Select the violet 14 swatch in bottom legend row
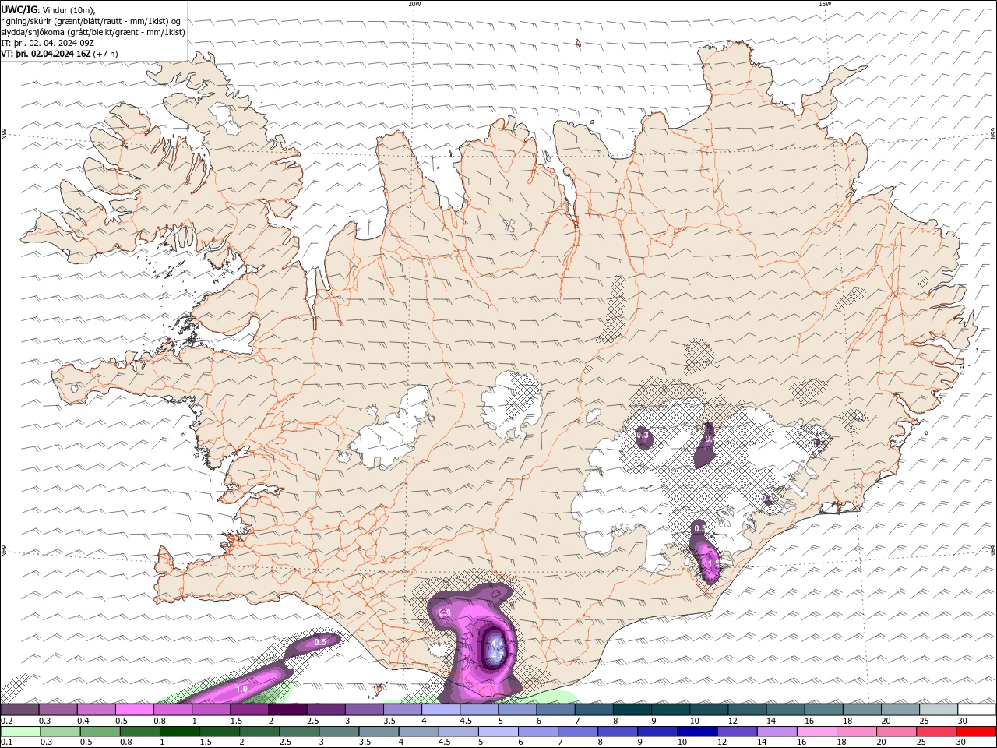The image size is (997, 748). (776, 732)
